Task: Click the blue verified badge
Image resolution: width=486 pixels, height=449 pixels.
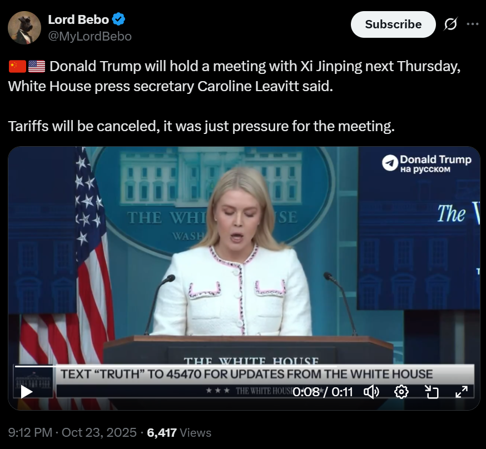Action: click(x=118, y=19)
